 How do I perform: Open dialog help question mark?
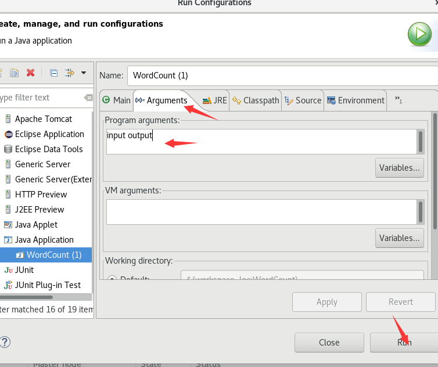point(5,342)
